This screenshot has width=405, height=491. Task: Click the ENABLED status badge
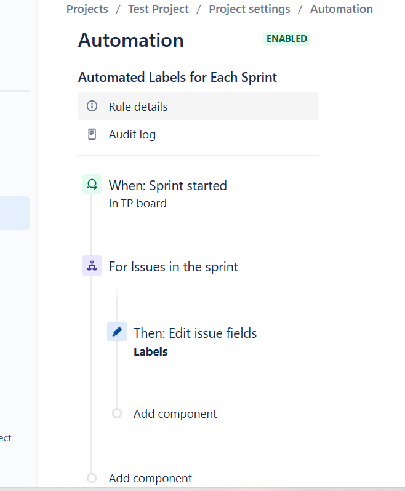[x=287, y=39]
